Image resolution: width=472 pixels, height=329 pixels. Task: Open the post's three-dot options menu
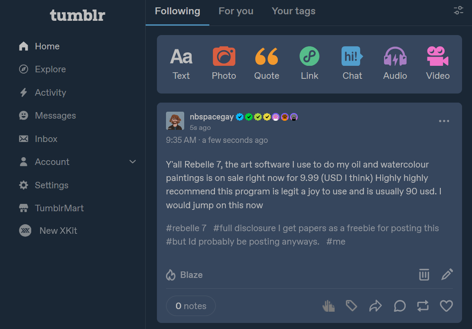[444, 121]
